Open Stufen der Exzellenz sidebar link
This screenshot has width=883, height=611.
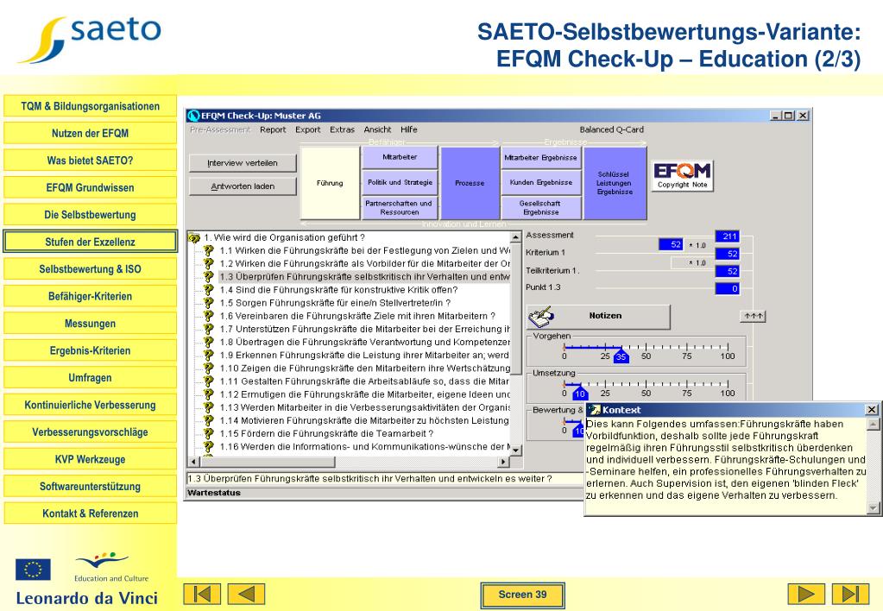90,242
